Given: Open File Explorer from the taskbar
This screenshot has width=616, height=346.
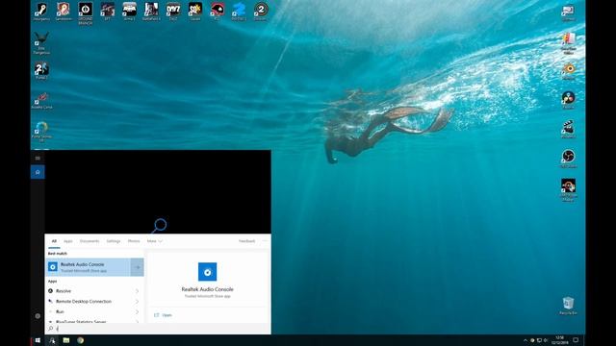Looking at the screenshot, I should 66,340.
